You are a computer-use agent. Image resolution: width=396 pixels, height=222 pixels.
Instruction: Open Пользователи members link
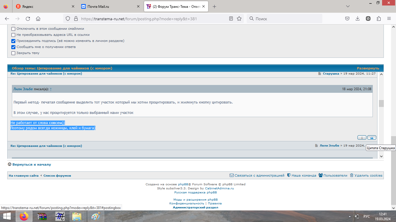(x=333, y=175)
